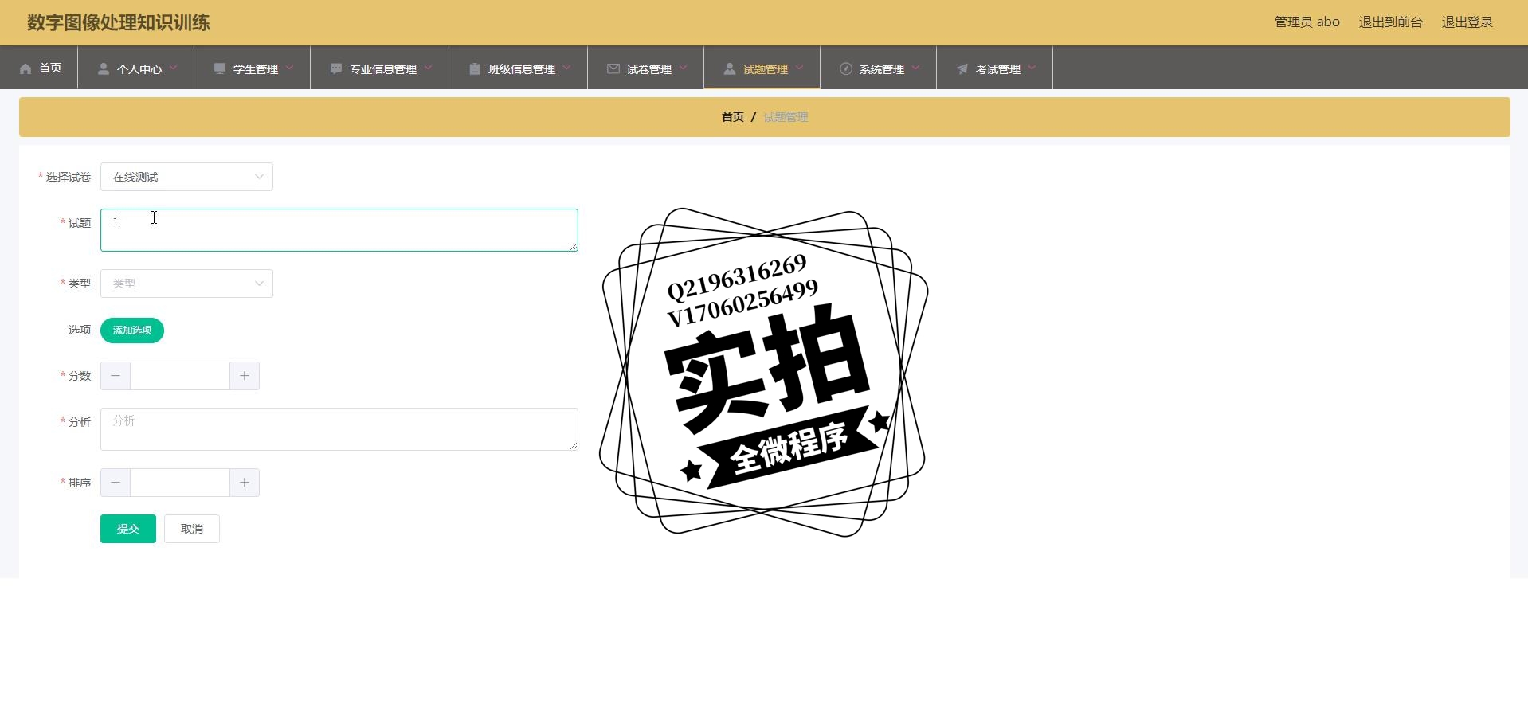Expand the 专业信息管理 menu arrow
Viewport: 1528px width, 708px height.
click(x=428, y=68)
